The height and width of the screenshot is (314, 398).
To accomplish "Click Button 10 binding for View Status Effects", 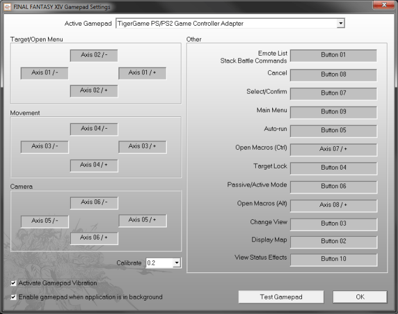I will tap(334, 260).
